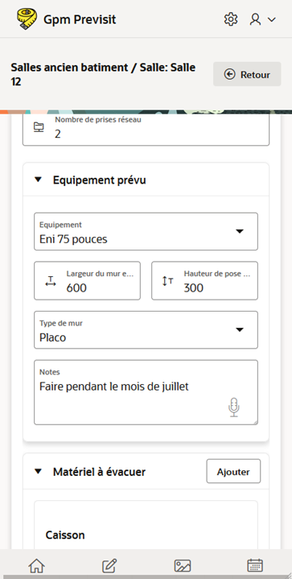Open the edit pencil tab in bottom bar
Viewport: 292px width, 579px height.
(109, 565)
